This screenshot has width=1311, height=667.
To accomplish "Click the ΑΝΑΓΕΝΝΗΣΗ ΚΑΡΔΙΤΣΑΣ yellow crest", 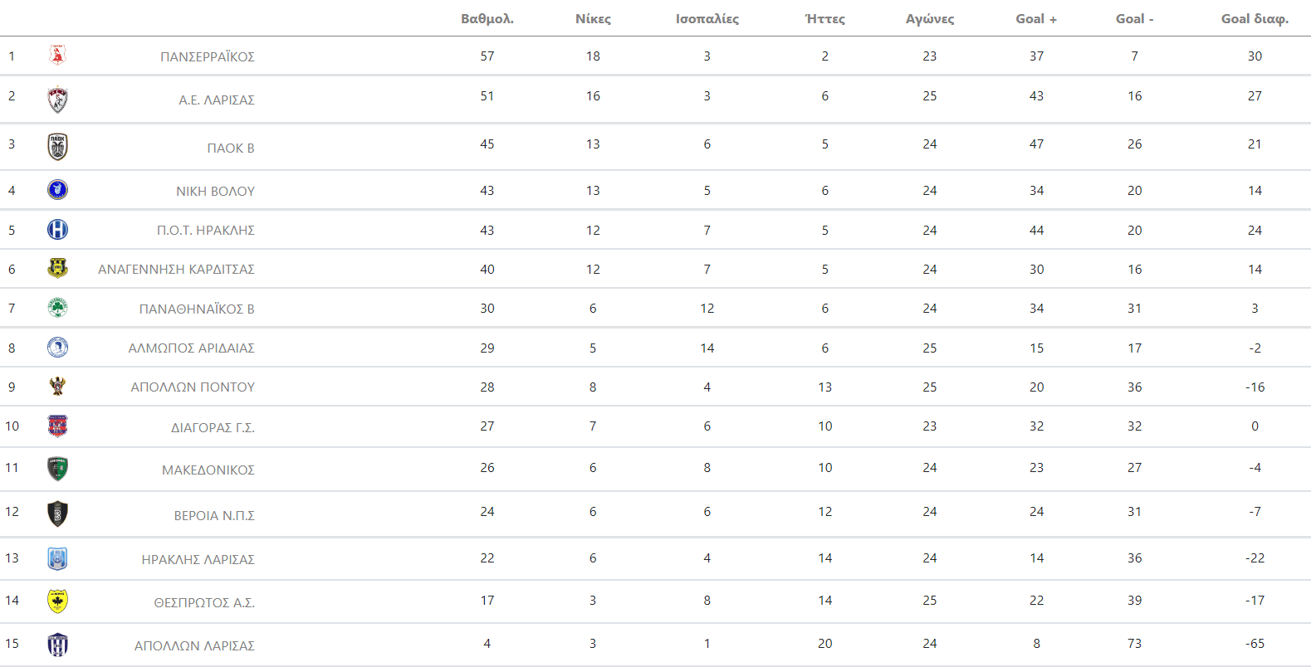I will point(57,268).
